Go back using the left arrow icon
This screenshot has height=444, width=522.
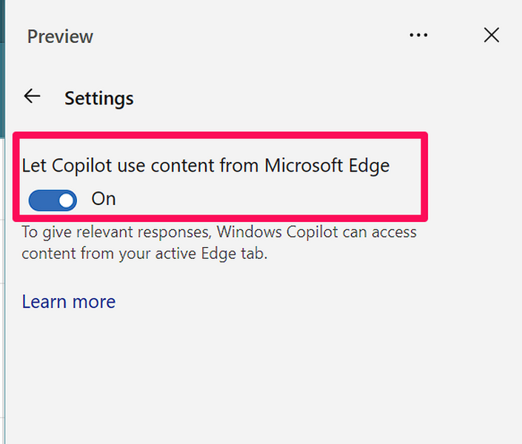pyautogui.click(x=32, y=96)
